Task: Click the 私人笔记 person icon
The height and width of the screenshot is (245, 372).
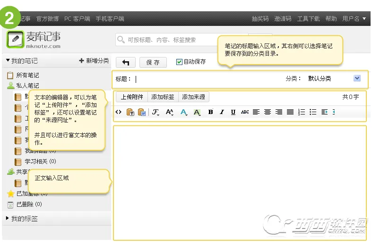Action: (11, 86)
